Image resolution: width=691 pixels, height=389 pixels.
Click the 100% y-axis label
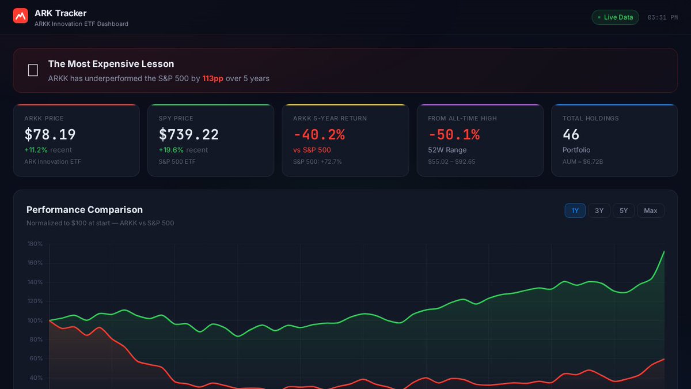pyautogui.click(x=35, y=320)
